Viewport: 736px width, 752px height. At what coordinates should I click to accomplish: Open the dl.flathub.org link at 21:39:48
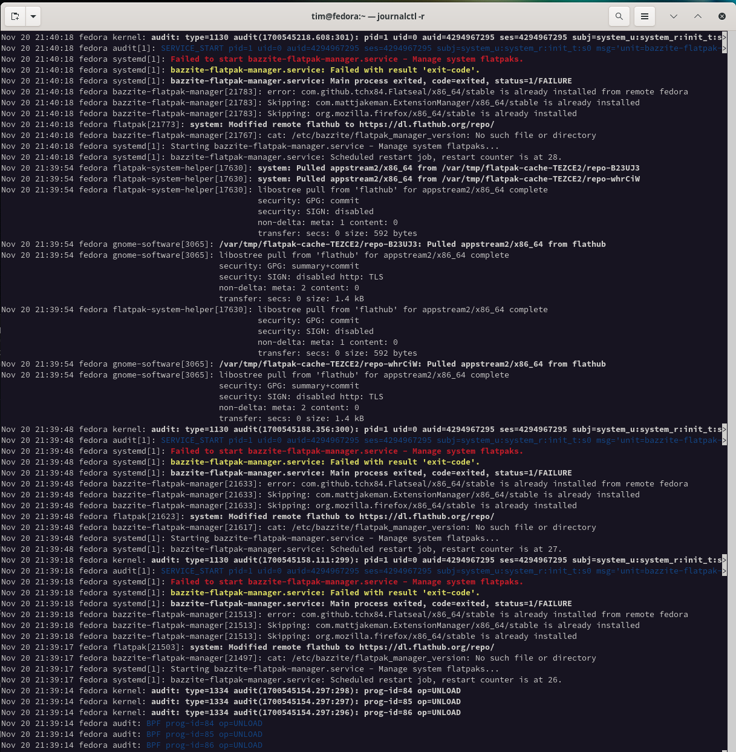coord(427,516)
